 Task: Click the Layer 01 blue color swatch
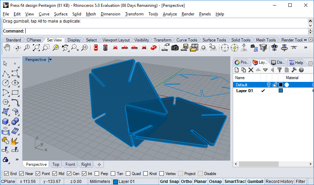click(281, 91)
